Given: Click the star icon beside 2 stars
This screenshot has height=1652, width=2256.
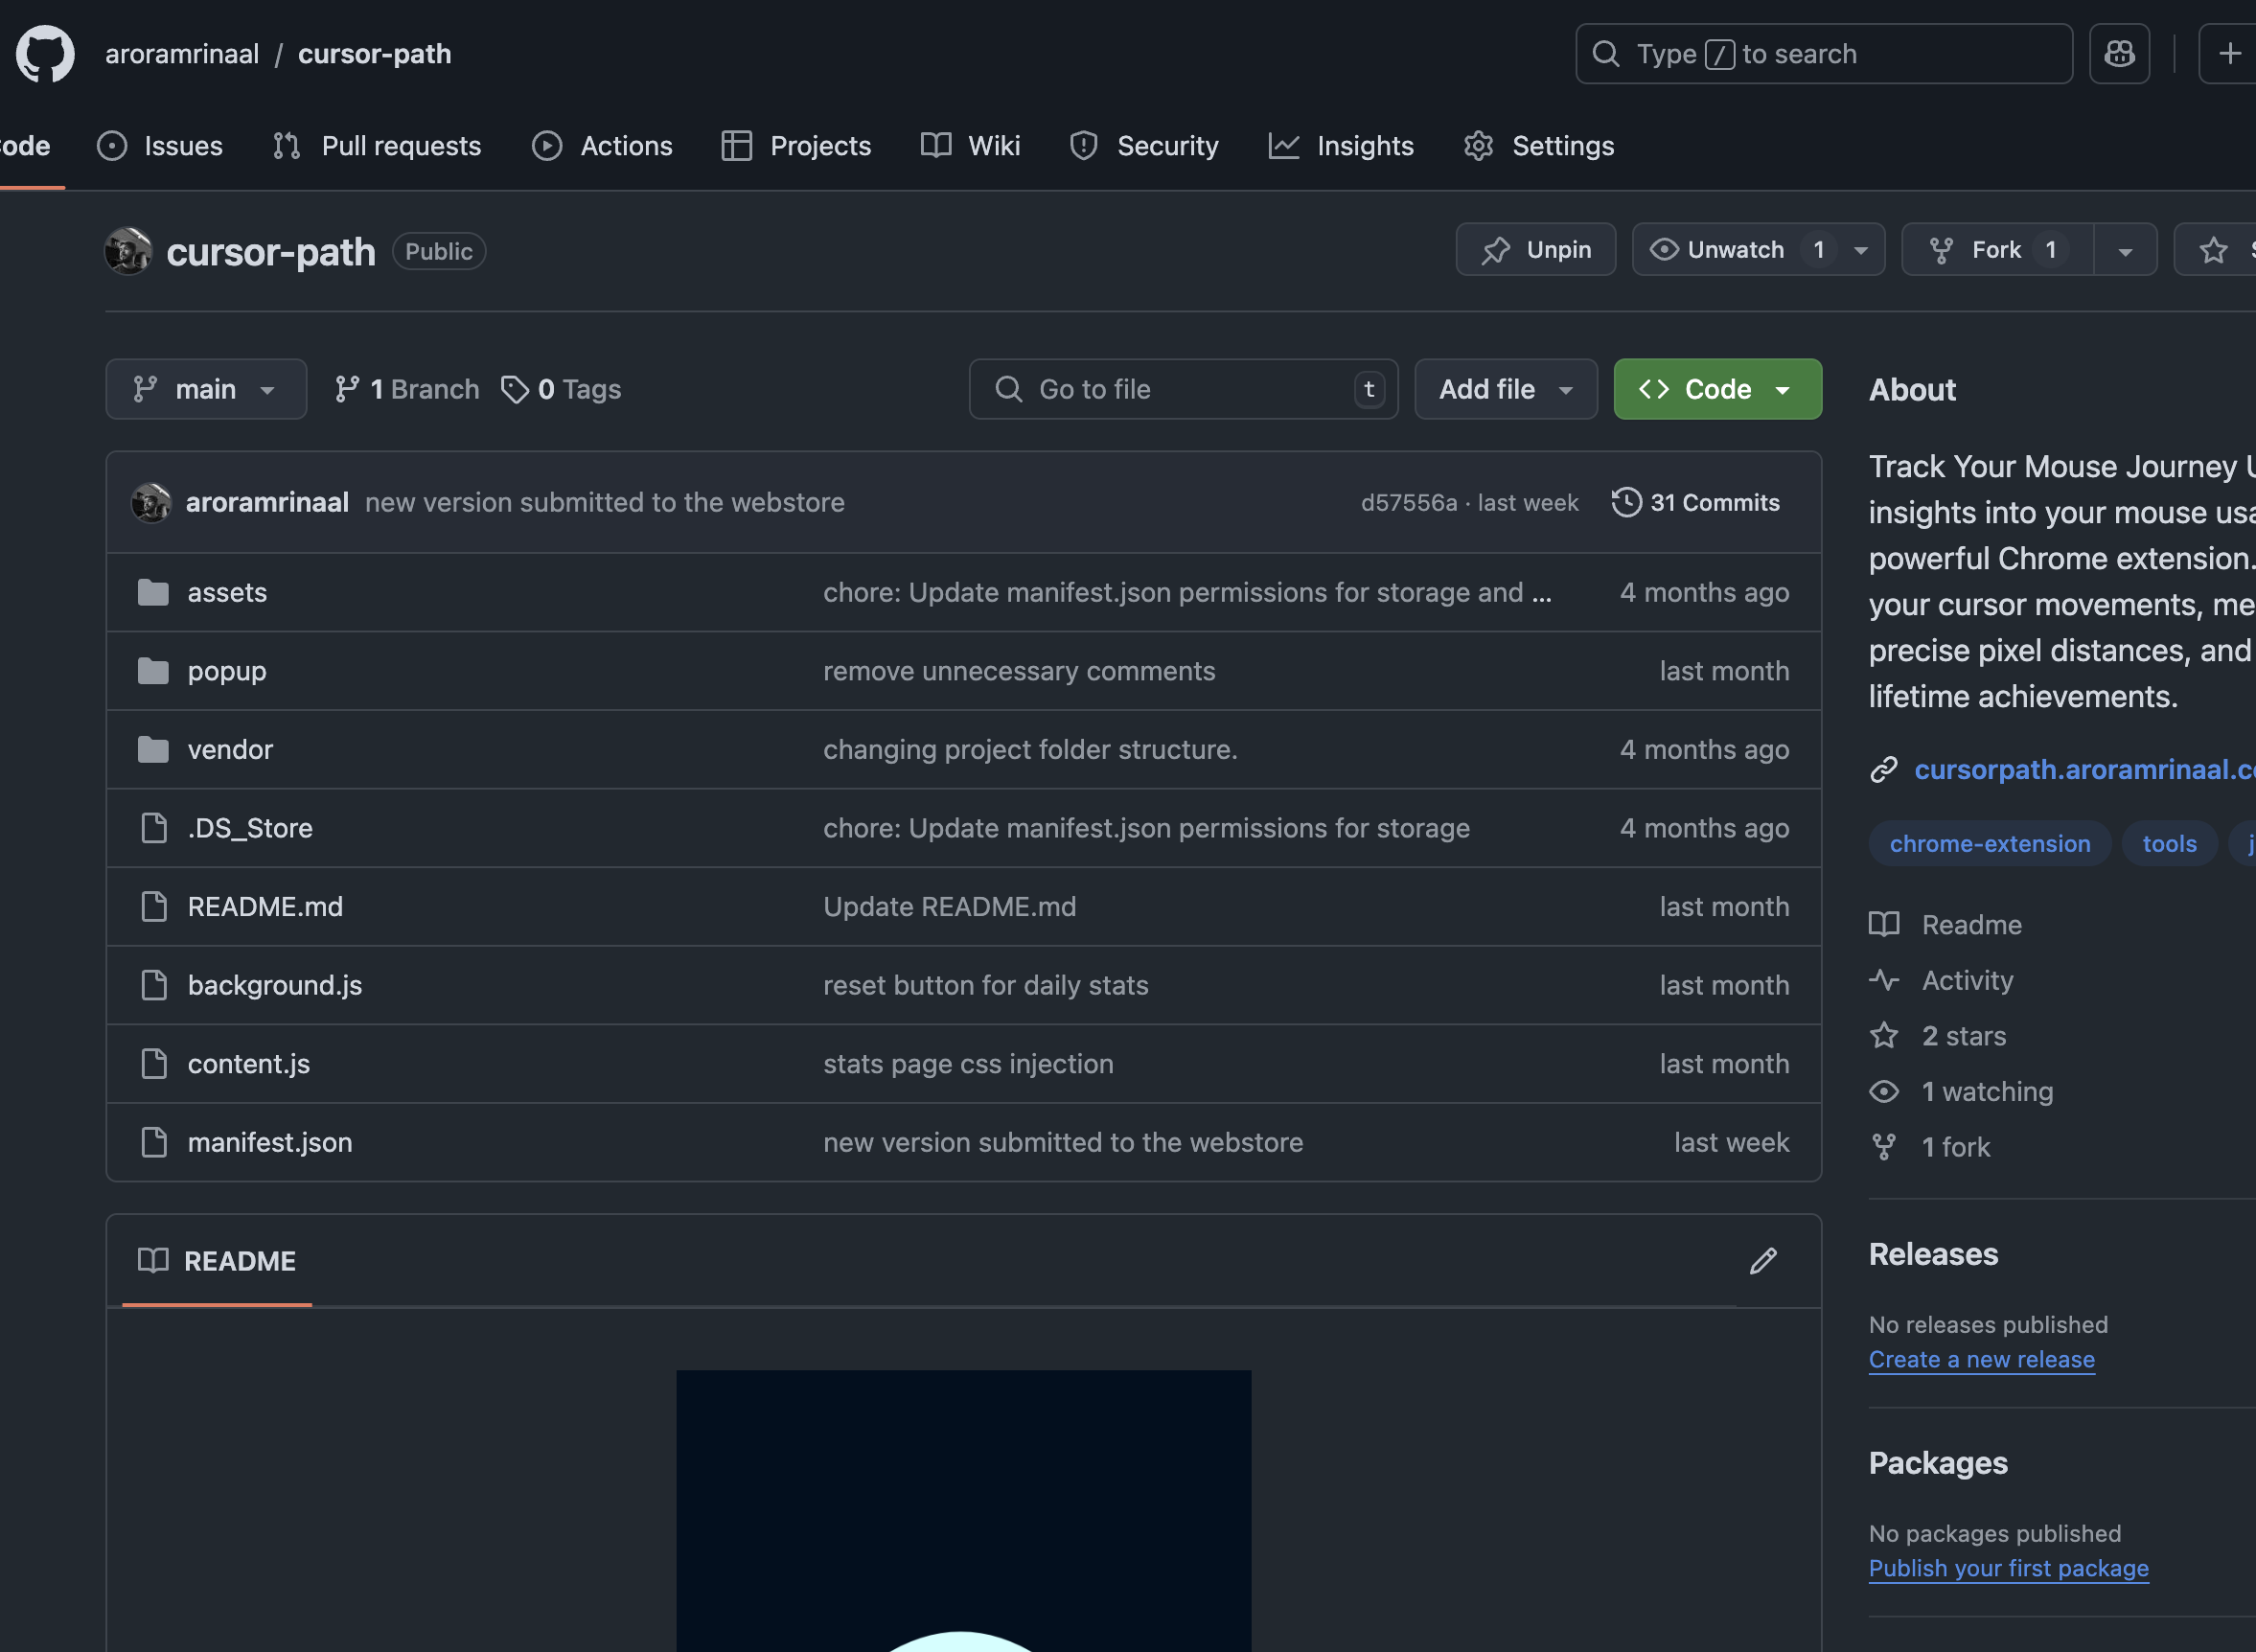Looking at the screenshot, I should [1884, 1036].
